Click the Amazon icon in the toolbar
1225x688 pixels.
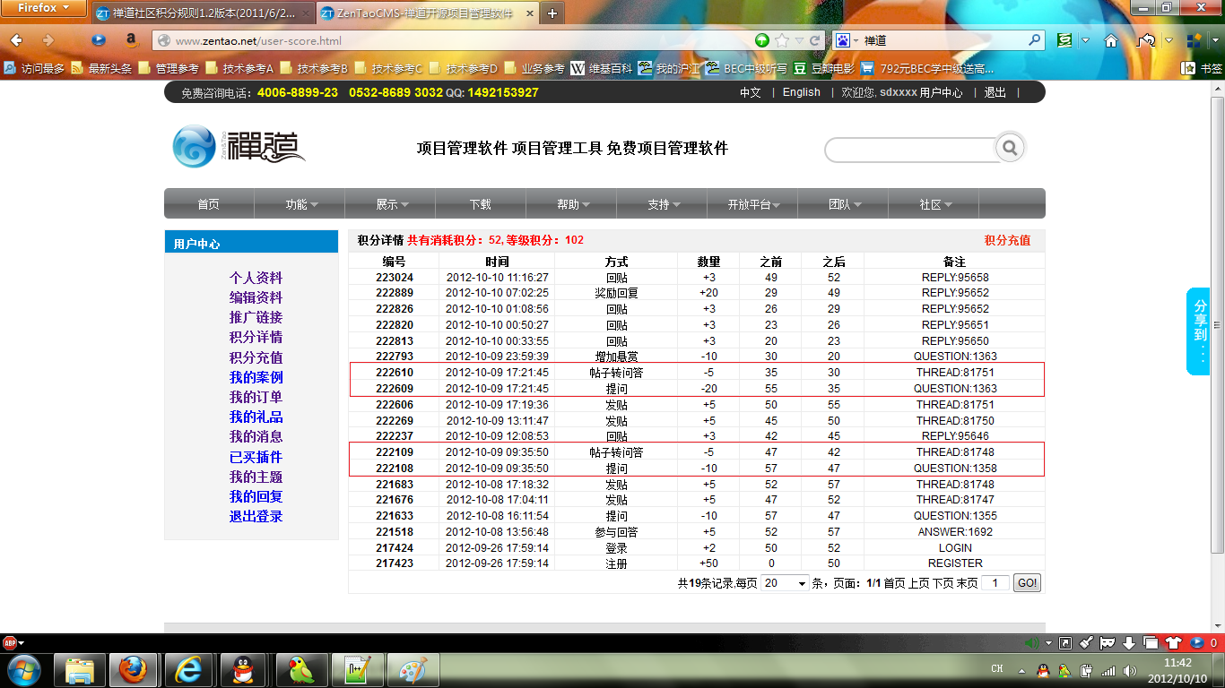pyautogui.click(x=131, y=40)
